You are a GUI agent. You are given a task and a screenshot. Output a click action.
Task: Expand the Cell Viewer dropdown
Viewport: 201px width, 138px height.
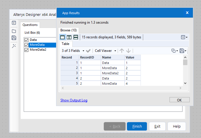(106, 51)
